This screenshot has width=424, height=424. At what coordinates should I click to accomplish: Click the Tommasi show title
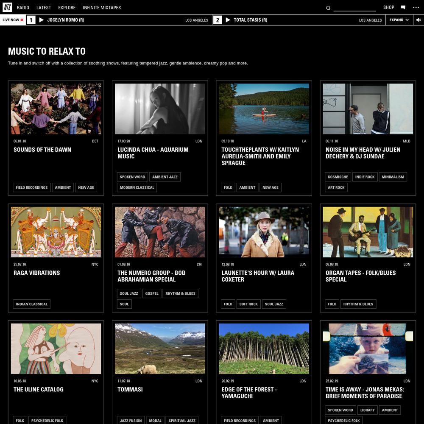point(130,389)
